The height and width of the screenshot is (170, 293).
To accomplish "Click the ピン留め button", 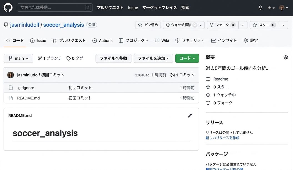I will point(148,25).
